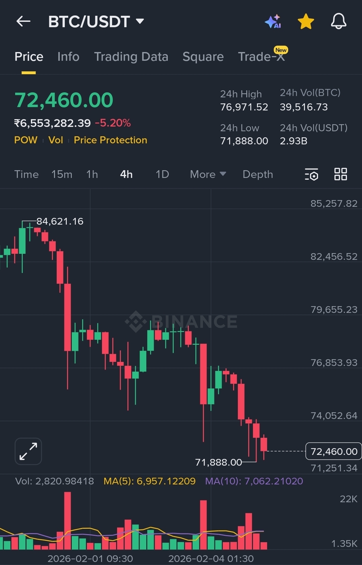Viewport: 362px width, 565px height.
Task: Show the Depth chart view
Action: tap(258, 174)
